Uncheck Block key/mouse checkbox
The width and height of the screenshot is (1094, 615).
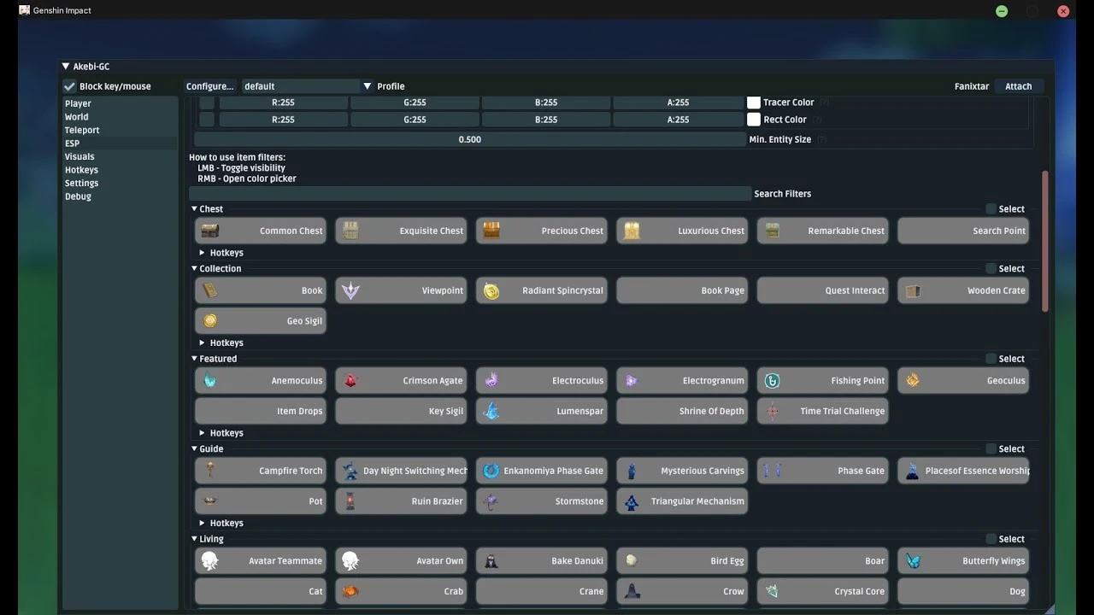(69, 86)
